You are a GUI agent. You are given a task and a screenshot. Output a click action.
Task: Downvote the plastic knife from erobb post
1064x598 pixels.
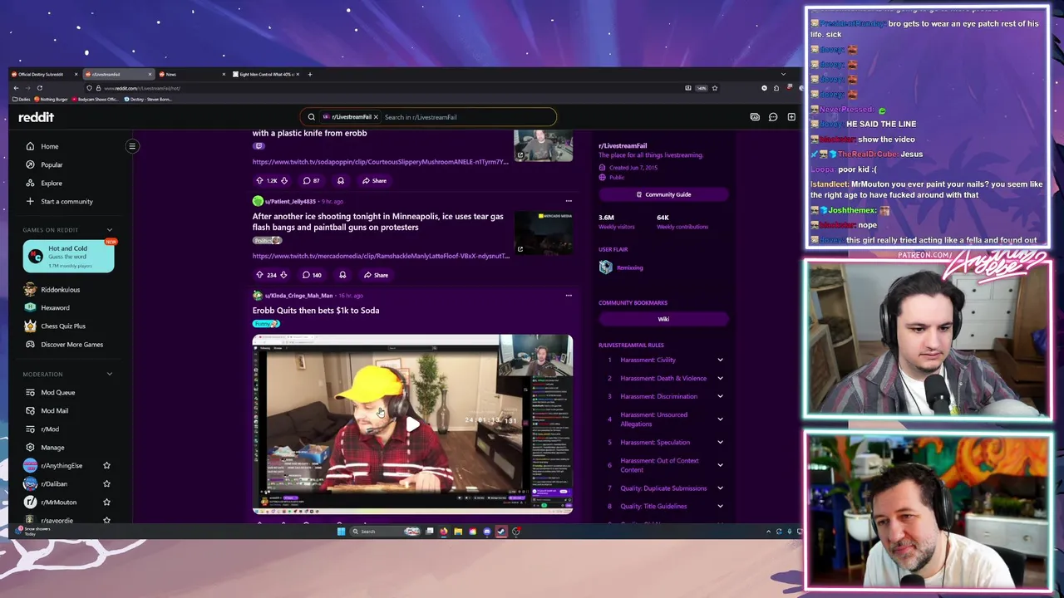284,180
